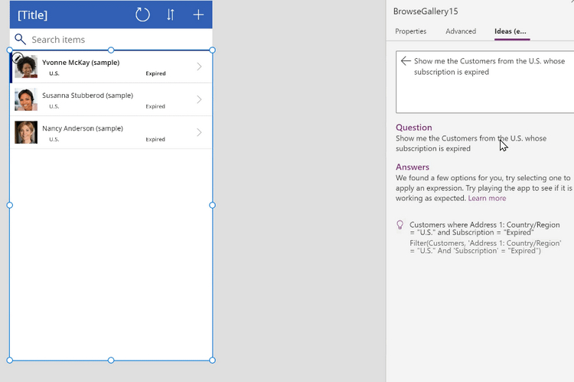Click the Ideas query text box

click(x=485, y=82)
